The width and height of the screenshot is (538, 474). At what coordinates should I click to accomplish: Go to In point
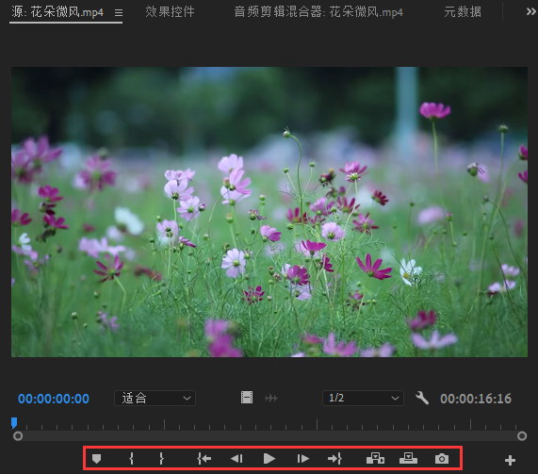pyautogui.click(x=204, y=459)
